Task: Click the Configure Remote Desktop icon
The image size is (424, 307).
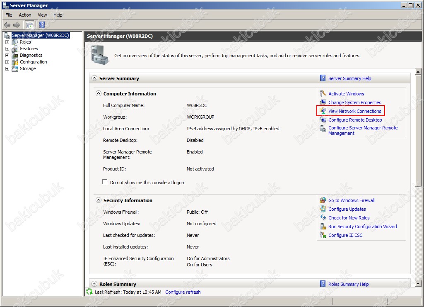Action: click(x=323, y=120)
